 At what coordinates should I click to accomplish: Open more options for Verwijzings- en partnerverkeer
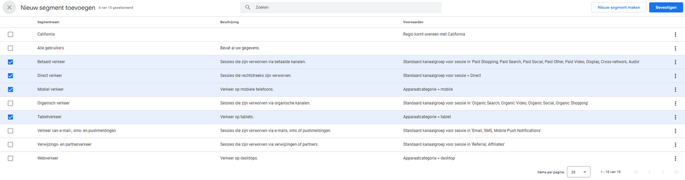tap(675, 144)
